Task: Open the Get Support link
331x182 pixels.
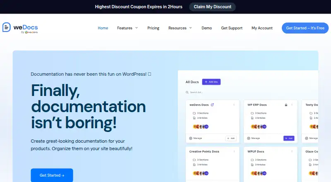Action: (x=232, y=28)
